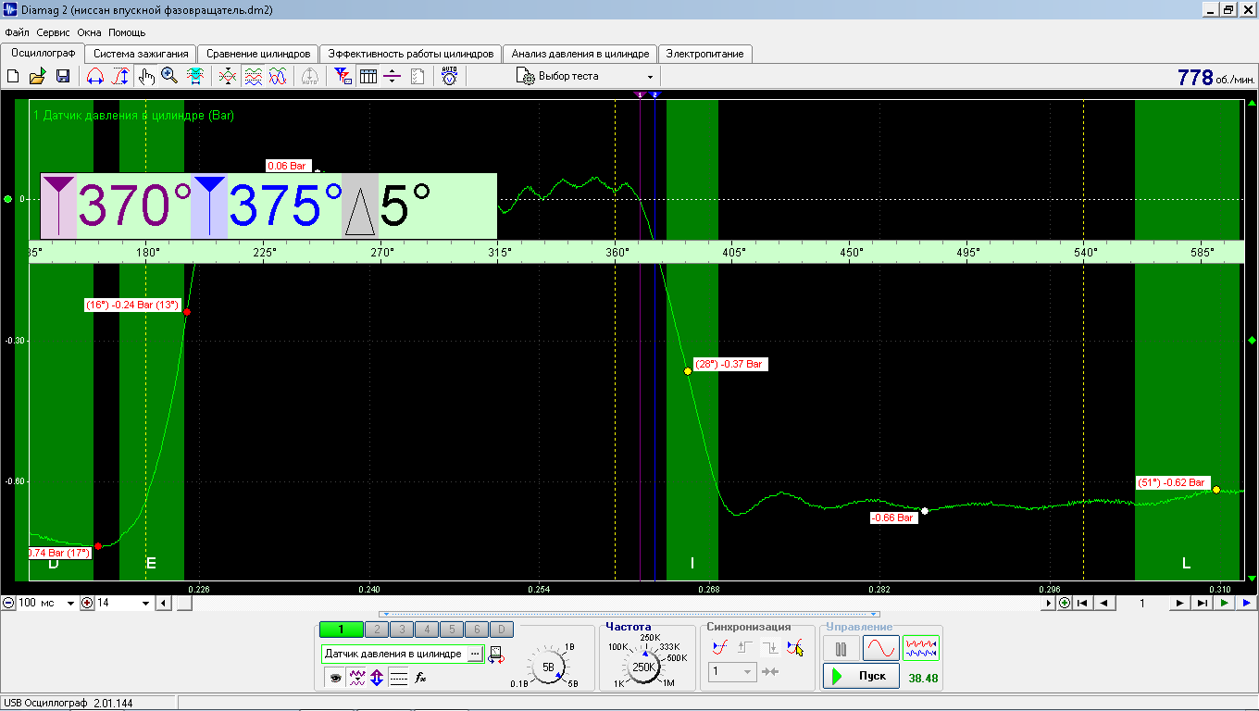
Task: Switch to Эффективность работы цилиндров tab
Action: click(411, 54)
